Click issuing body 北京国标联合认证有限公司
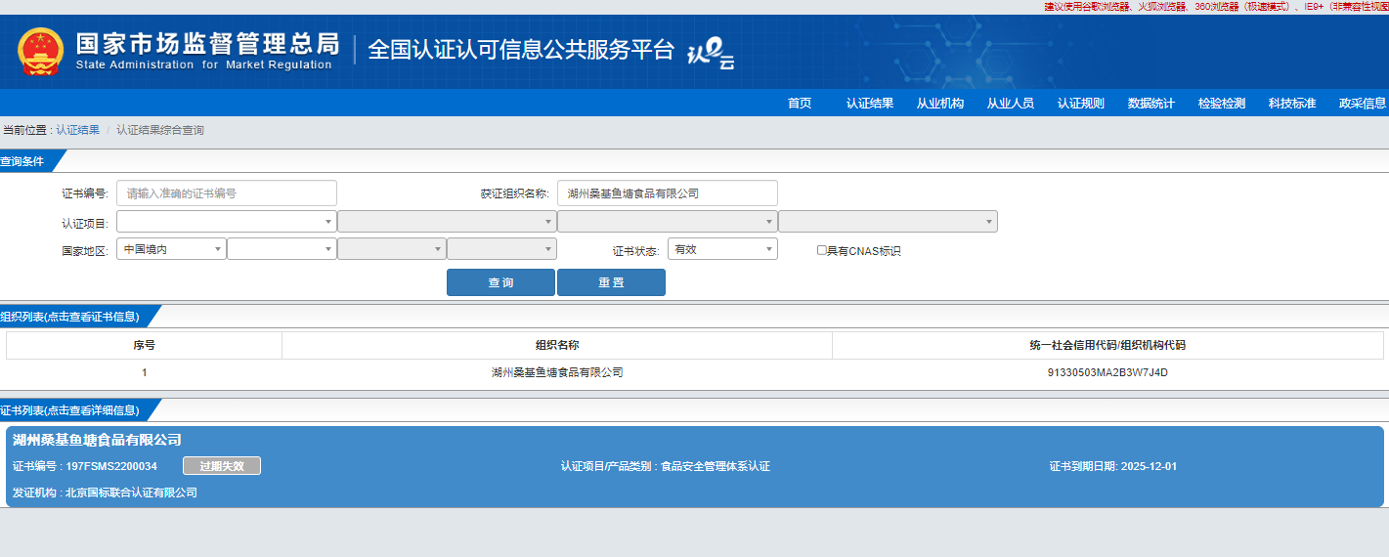1389x557 pixels. [131, 493]
